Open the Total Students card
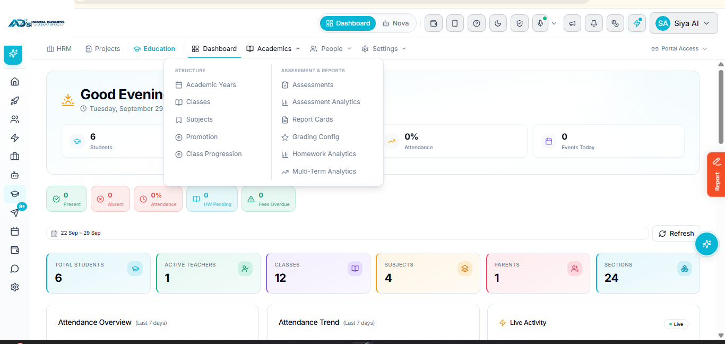Viewport: 725px width, 344px height. (x=98, y=273)
